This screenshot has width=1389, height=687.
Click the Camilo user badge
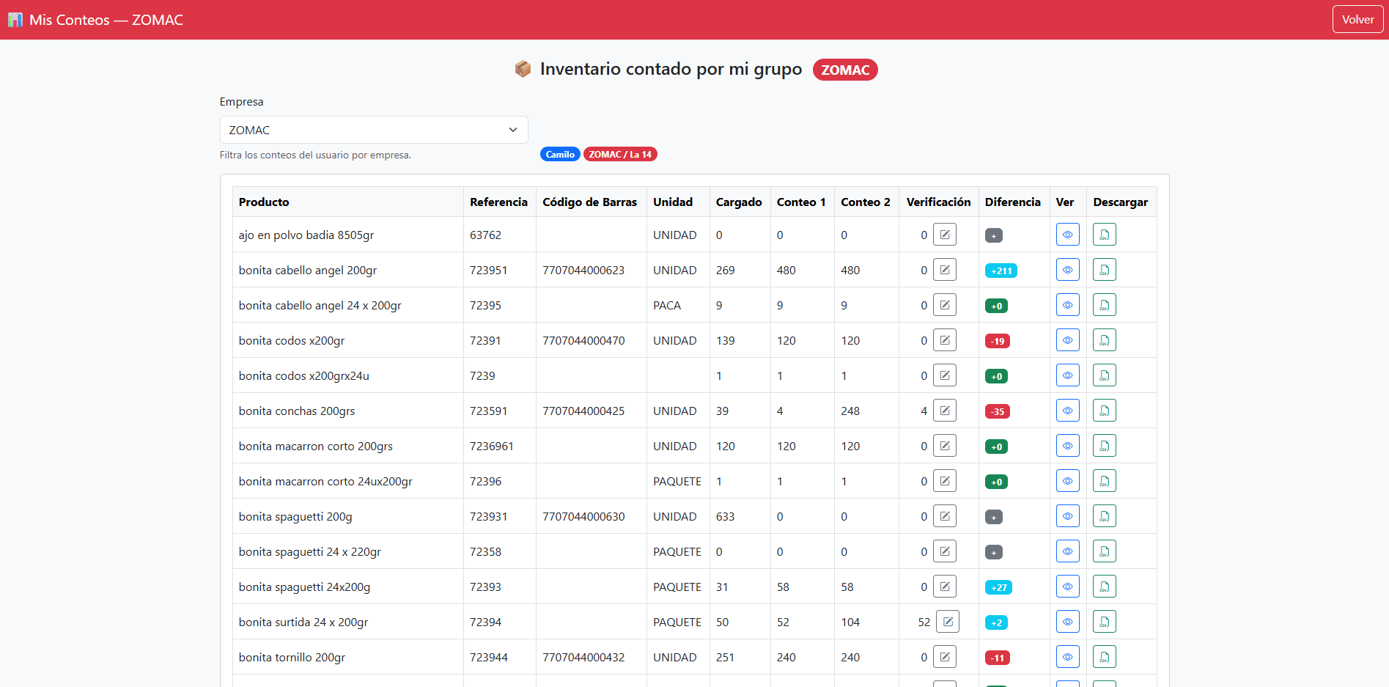pyautogui.click(x=560, y=155)
